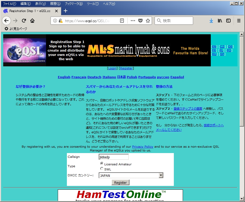
Task: Open the Privacy Policy link
Action: tap(143, 147)
